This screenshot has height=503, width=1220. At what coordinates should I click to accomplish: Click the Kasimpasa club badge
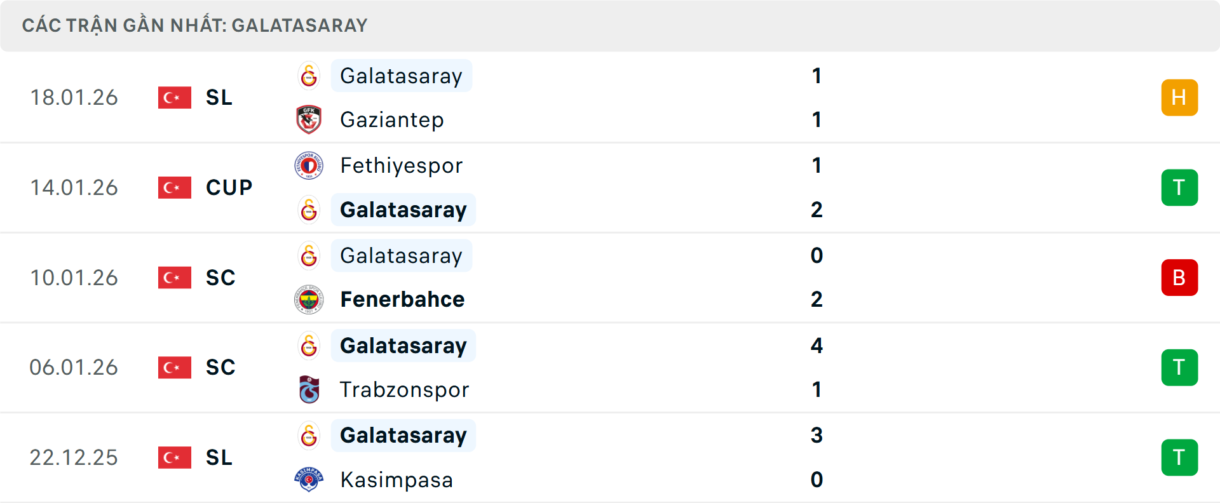(309, 480)
